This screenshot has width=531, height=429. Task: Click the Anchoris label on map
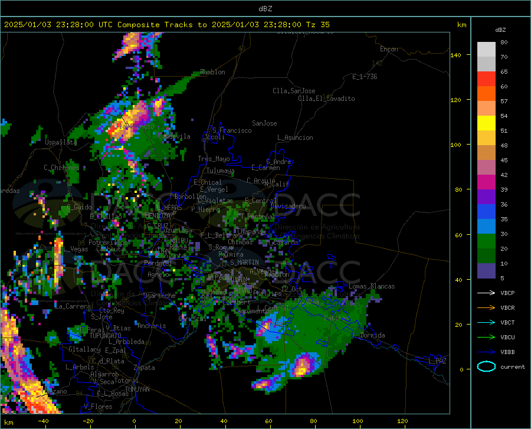[152, 326]
